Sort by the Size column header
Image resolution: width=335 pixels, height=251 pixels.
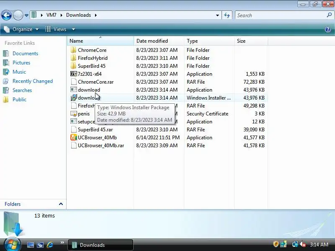tap(251, 41)
